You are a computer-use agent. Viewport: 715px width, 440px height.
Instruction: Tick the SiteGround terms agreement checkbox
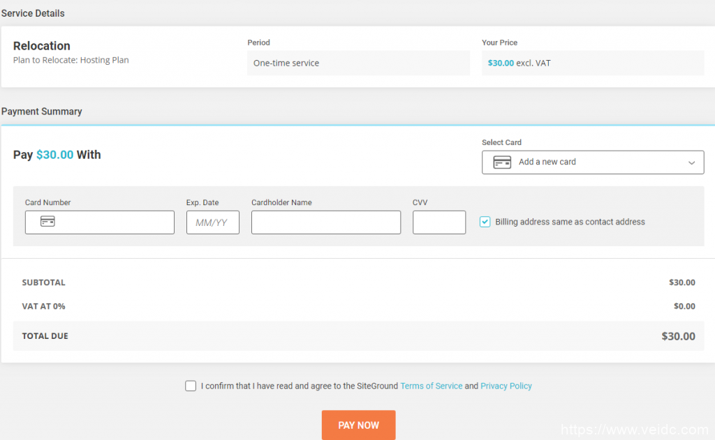coord(191,386)
